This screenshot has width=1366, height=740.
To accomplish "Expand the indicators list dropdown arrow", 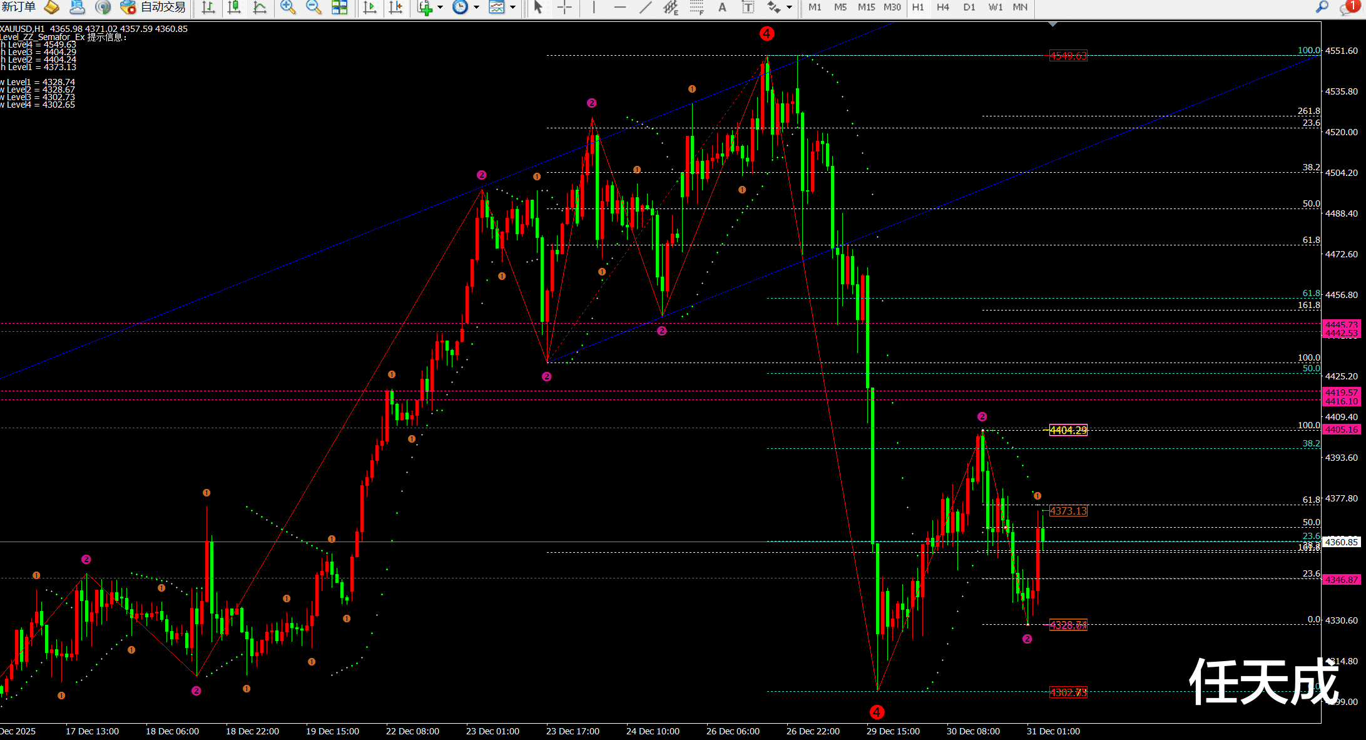I will coord(441,8).
